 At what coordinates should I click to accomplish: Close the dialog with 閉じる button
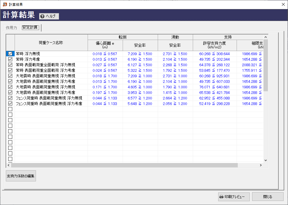268,197
